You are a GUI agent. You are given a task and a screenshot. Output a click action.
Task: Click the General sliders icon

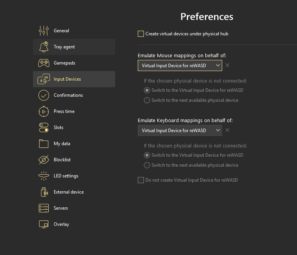[x=44, y=31]
